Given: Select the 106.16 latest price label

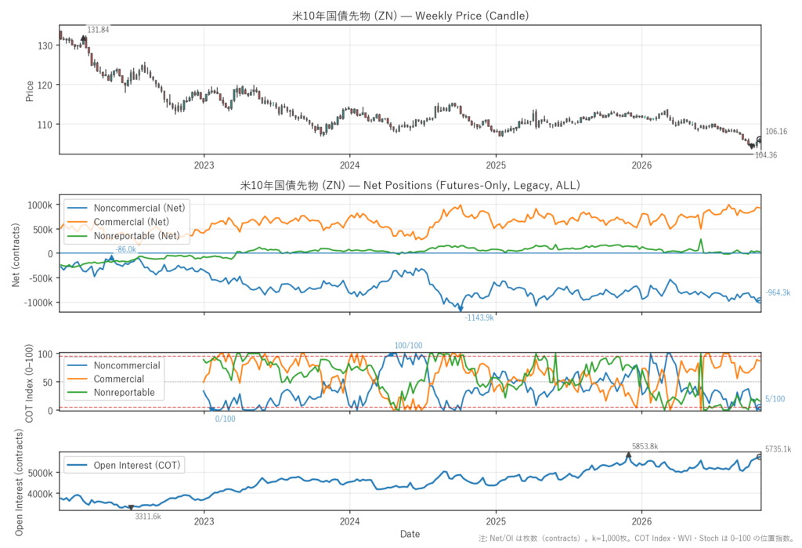Looking at the screenshot, I should [776, 132].
